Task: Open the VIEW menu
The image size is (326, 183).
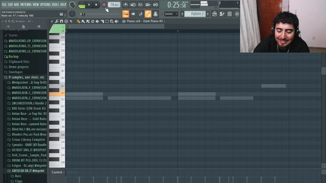Action: point(36,5)
